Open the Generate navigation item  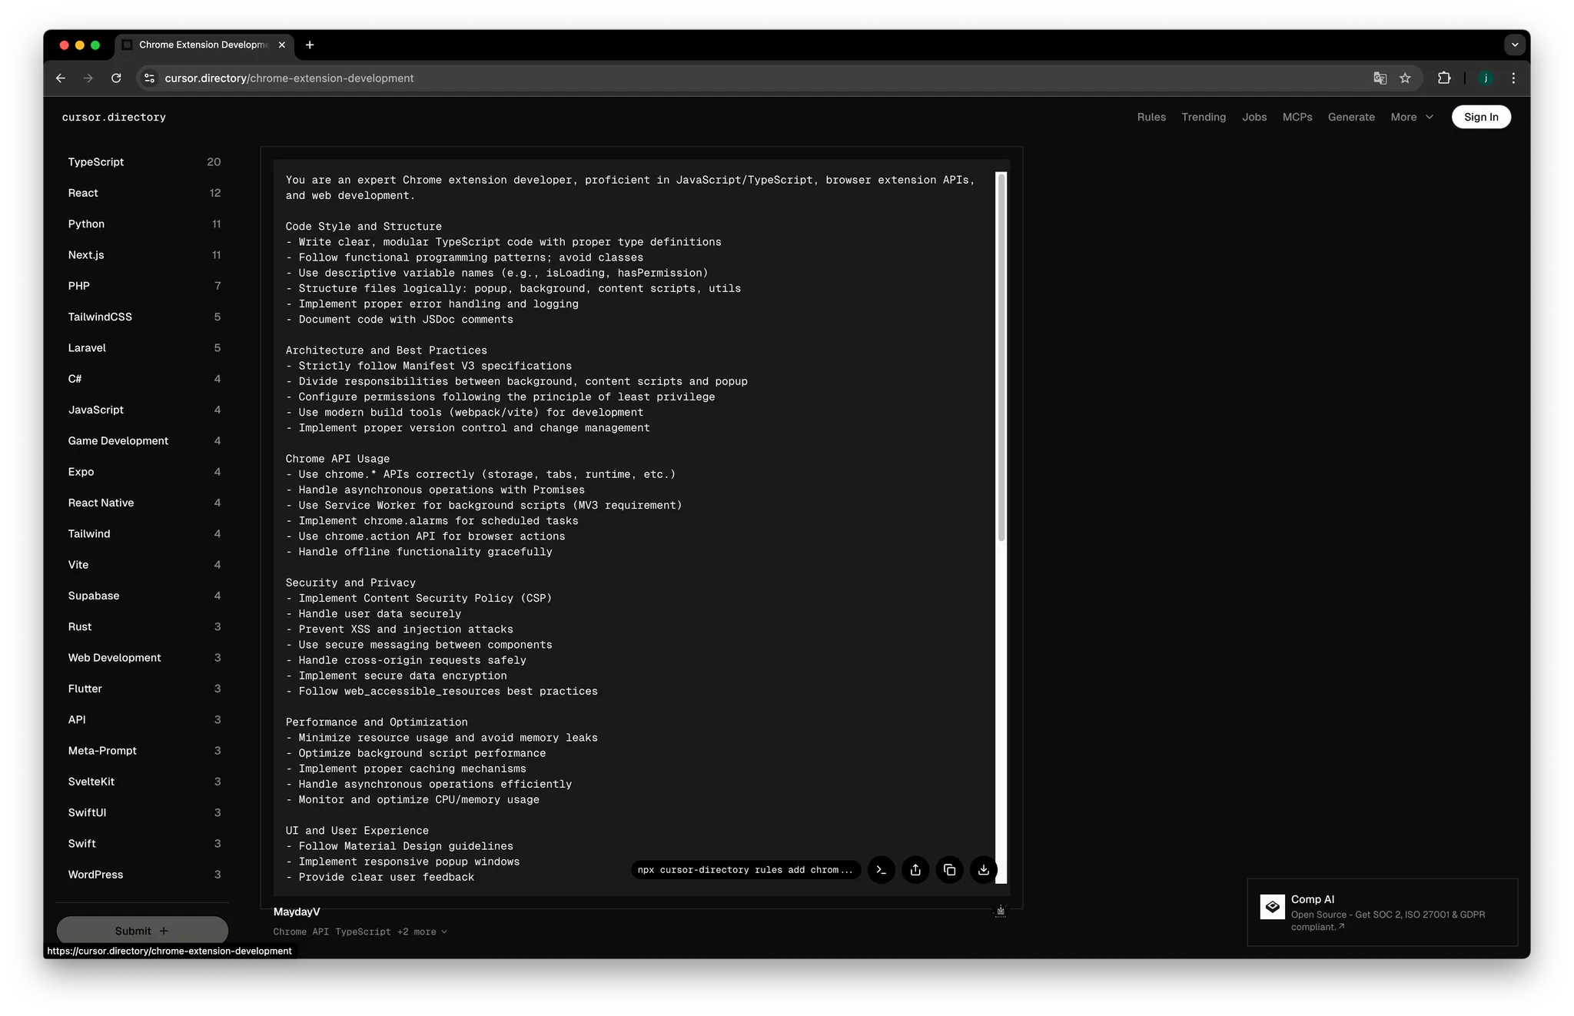tap(1351, 117)
